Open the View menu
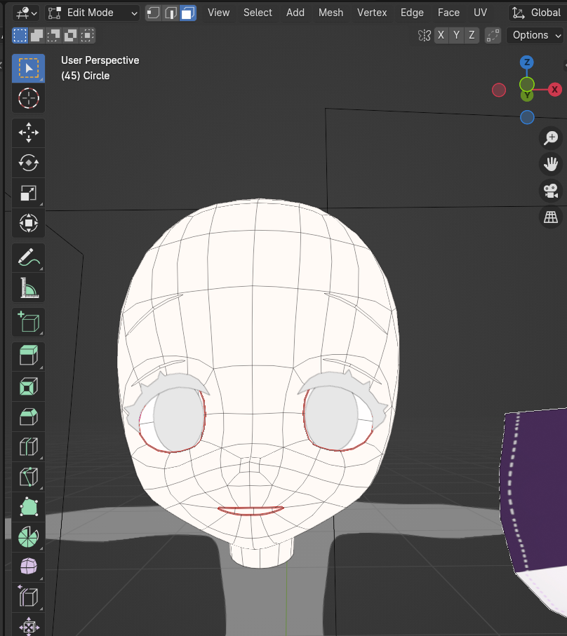 [219, 13]
